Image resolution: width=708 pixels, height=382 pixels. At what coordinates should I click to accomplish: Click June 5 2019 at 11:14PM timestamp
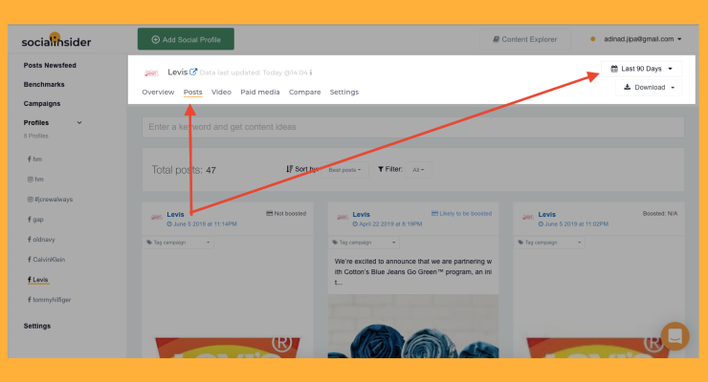(202, 223)
